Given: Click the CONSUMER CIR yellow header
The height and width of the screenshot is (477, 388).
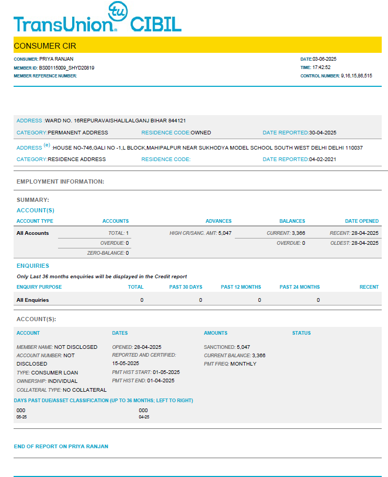Looking at the screenshot, I should point(198,45).
